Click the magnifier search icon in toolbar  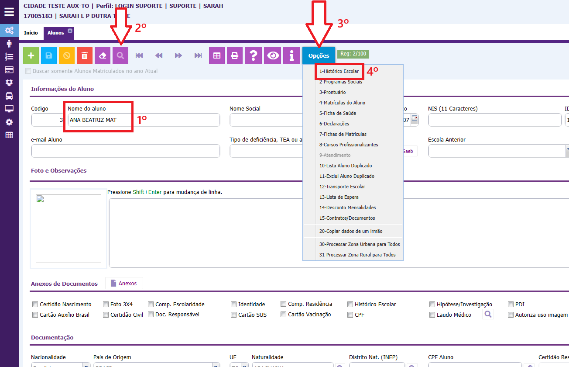(120, 55)
